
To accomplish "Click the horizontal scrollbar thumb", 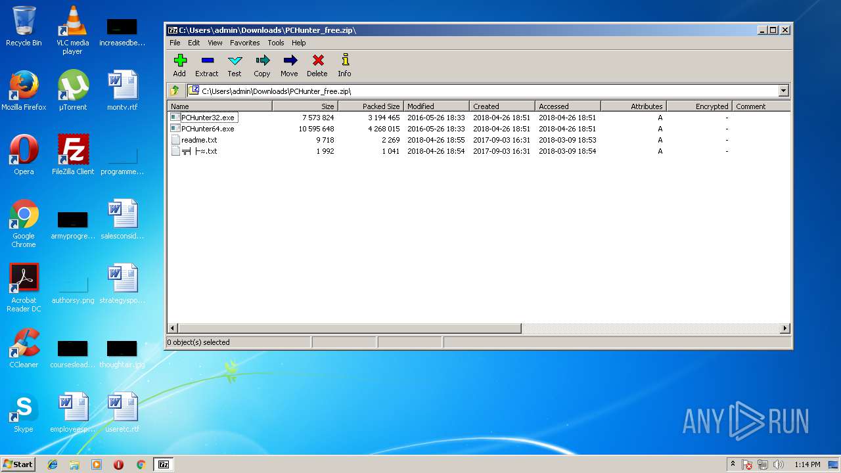I will click(x=350, y=328).
